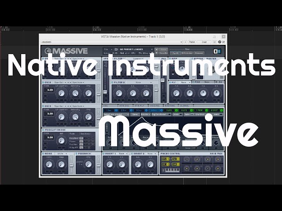Grab the 3 Env modulation cross handle

pyautogui.click(x=146, y=110)
